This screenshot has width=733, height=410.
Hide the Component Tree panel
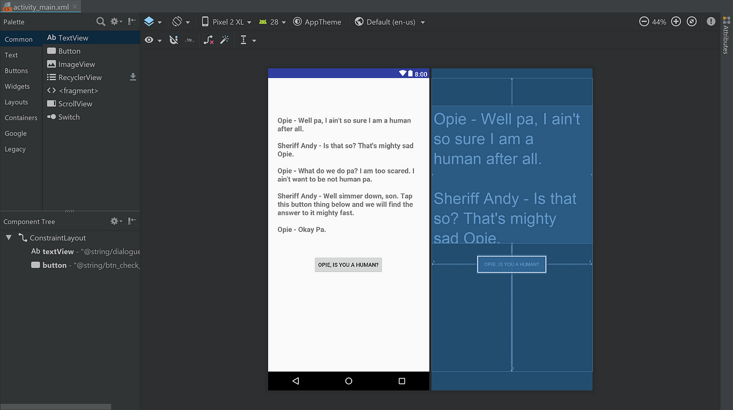[132, 221]
